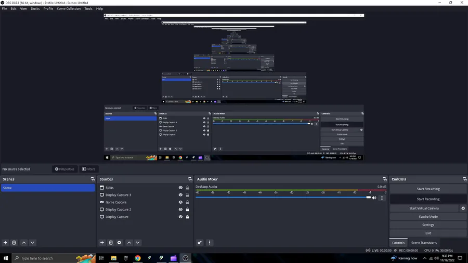Move source up arrow in Sources panel
Screen dimensions: 468x263
[x=129, y=243]
